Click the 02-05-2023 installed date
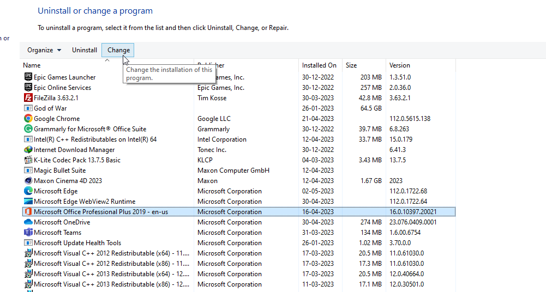The image size is (546, 292). point(318,191)
